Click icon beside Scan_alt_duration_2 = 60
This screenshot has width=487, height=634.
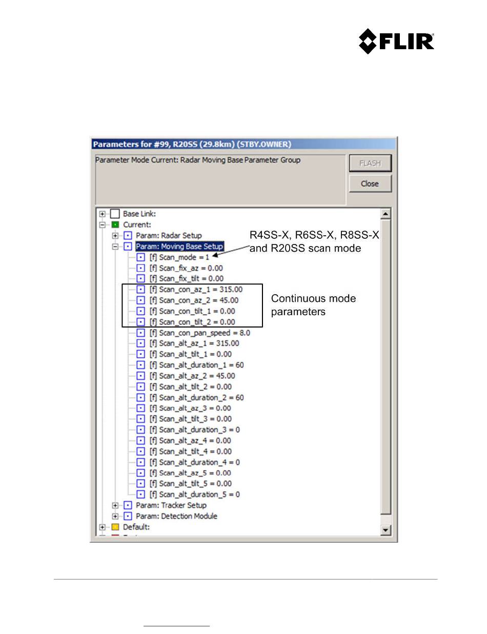coord(141,397)
